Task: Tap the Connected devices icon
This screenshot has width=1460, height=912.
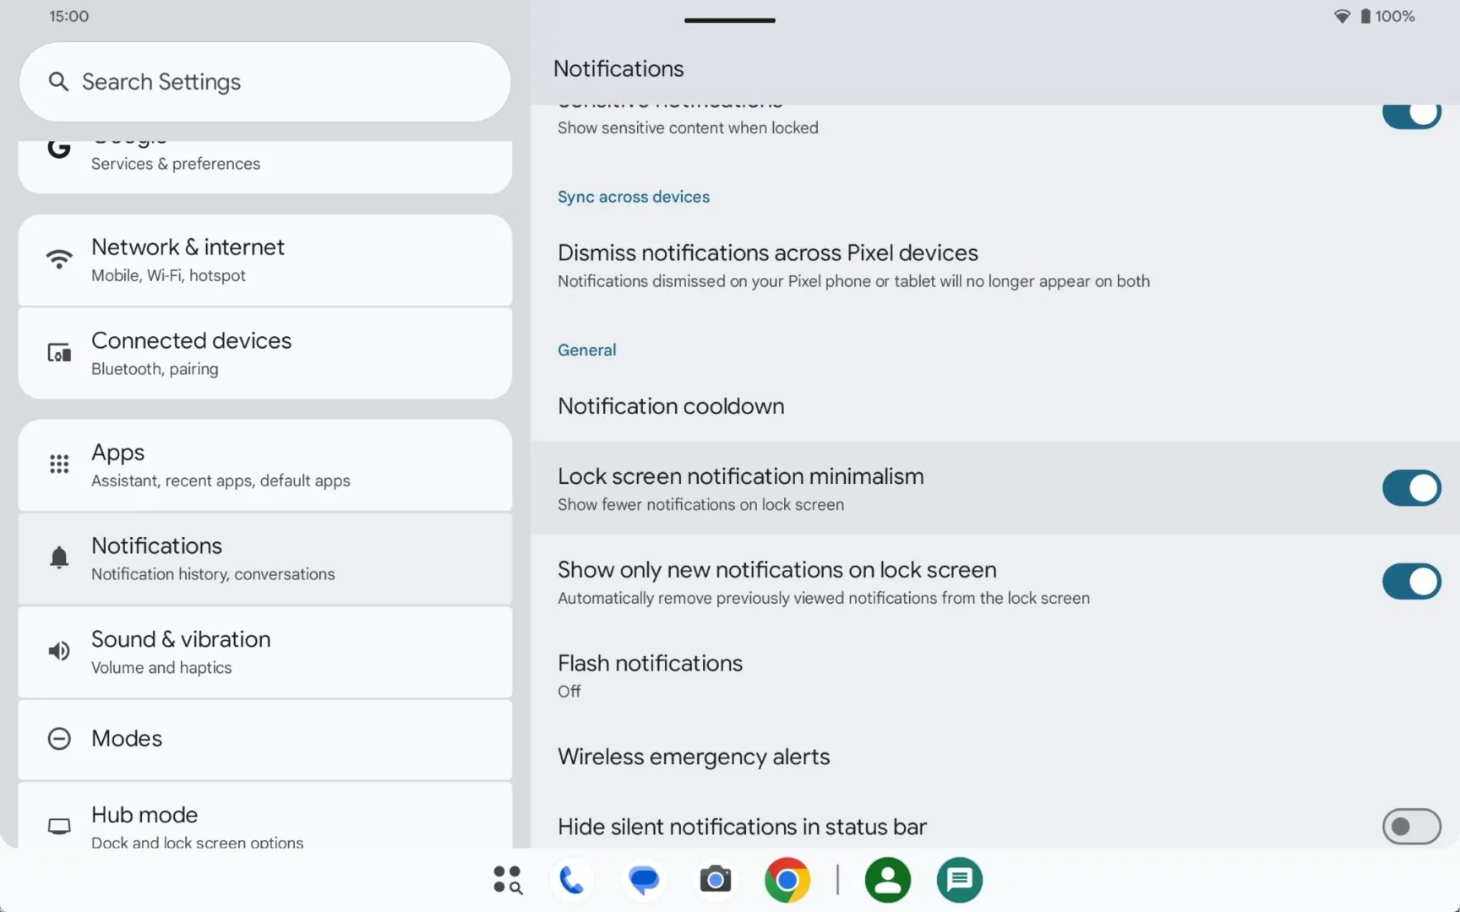Action: click(59, 352)
